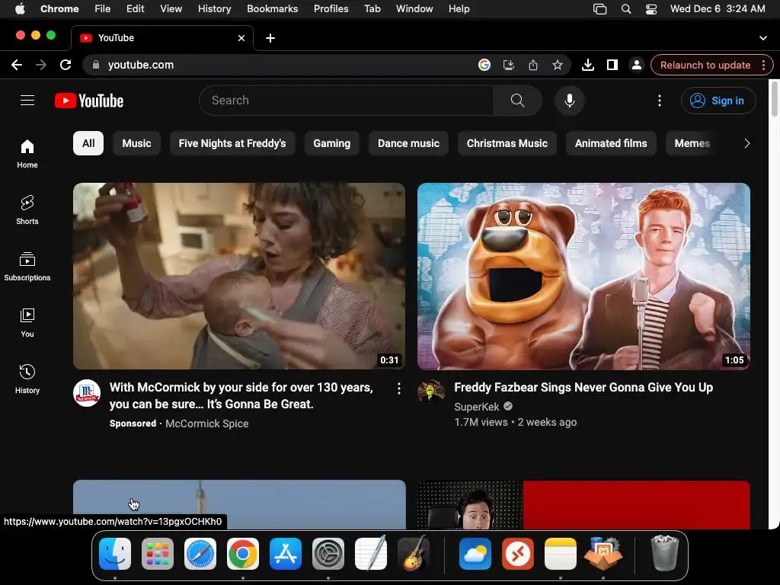Click SuperKek channel avatar
This screenshot has width=780, height=585.
pyautogui.click(x=431, y=392)
